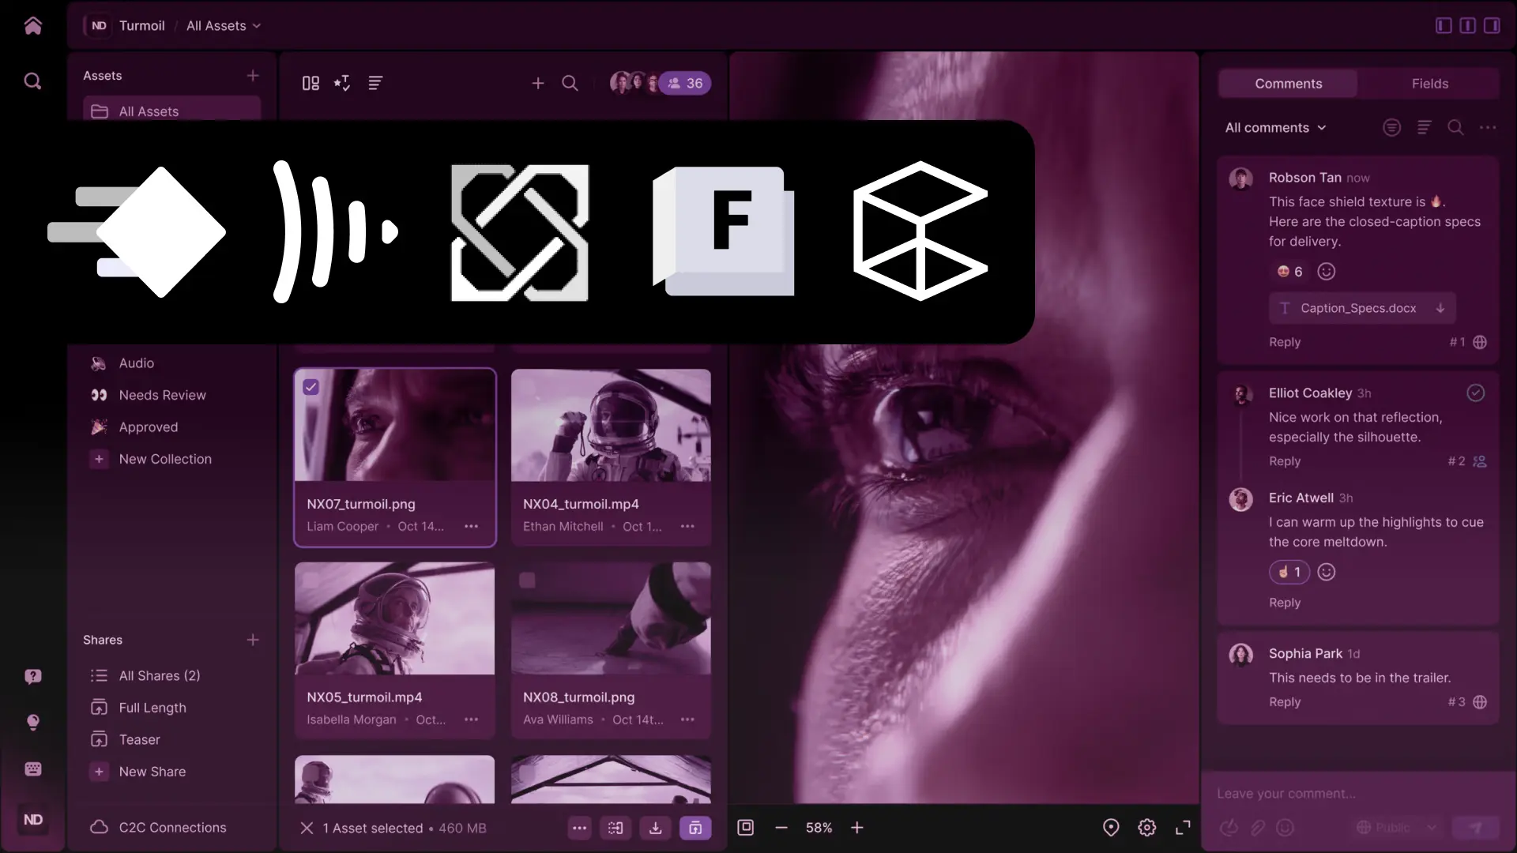Switch the asset view layout using the grid icon
This screenshot has width=1517, height=853.
pyautogui.click(x=311, y=83)
